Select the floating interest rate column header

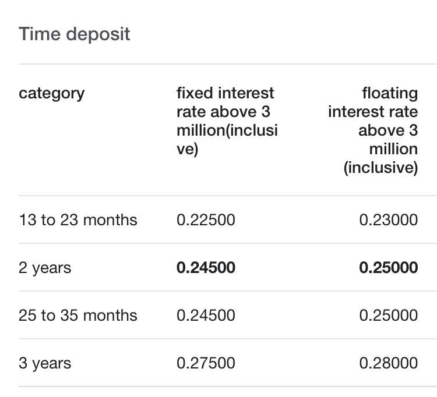tap(373, 130)
